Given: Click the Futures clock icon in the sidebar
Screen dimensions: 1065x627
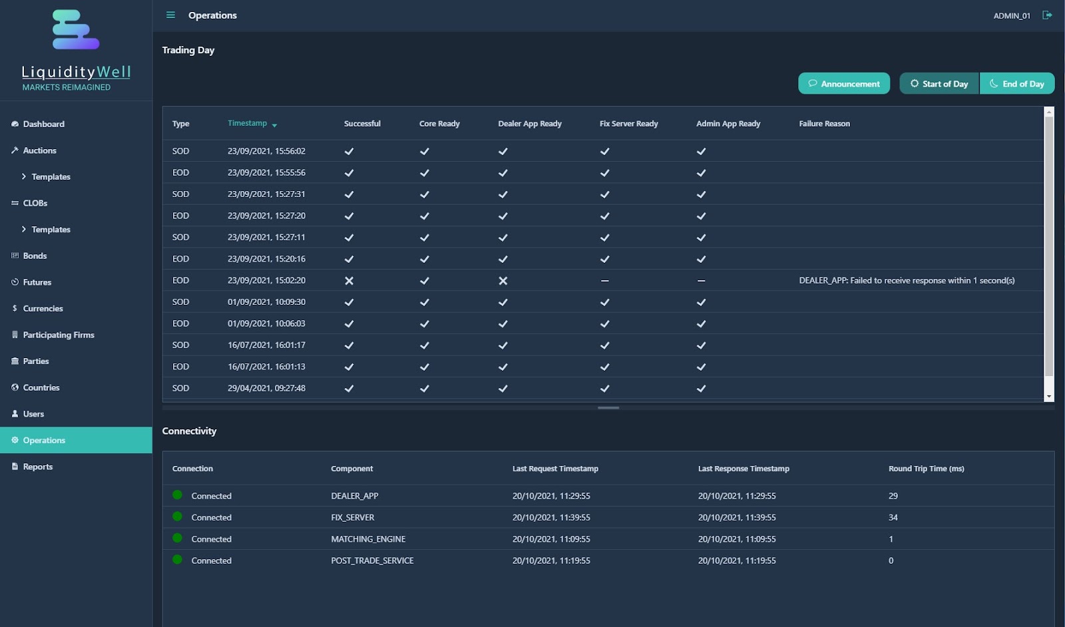Looking at the screenshot, I should pyautogui.click(x=15, y=282).
